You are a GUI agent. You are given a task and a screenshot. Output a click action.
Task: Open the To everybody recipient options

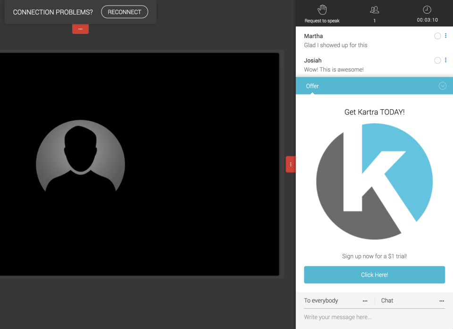pos(365,300)
